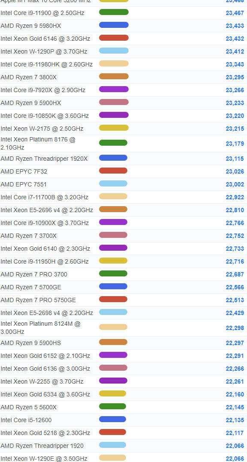The width and height of the screenshot is (247, 462).
Task: Click the AMD Ryzen 5 5600X entry
Action: pyautogui.click(x=29, y=407)
